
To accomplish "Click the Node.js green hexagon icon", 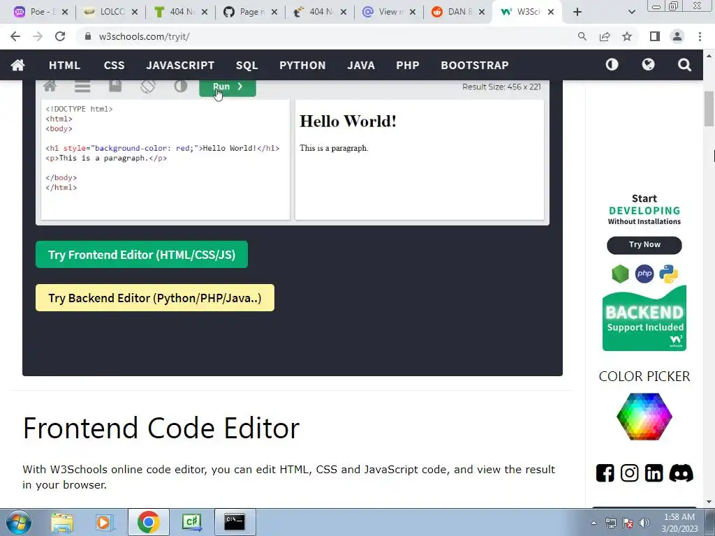I will 620,274.
